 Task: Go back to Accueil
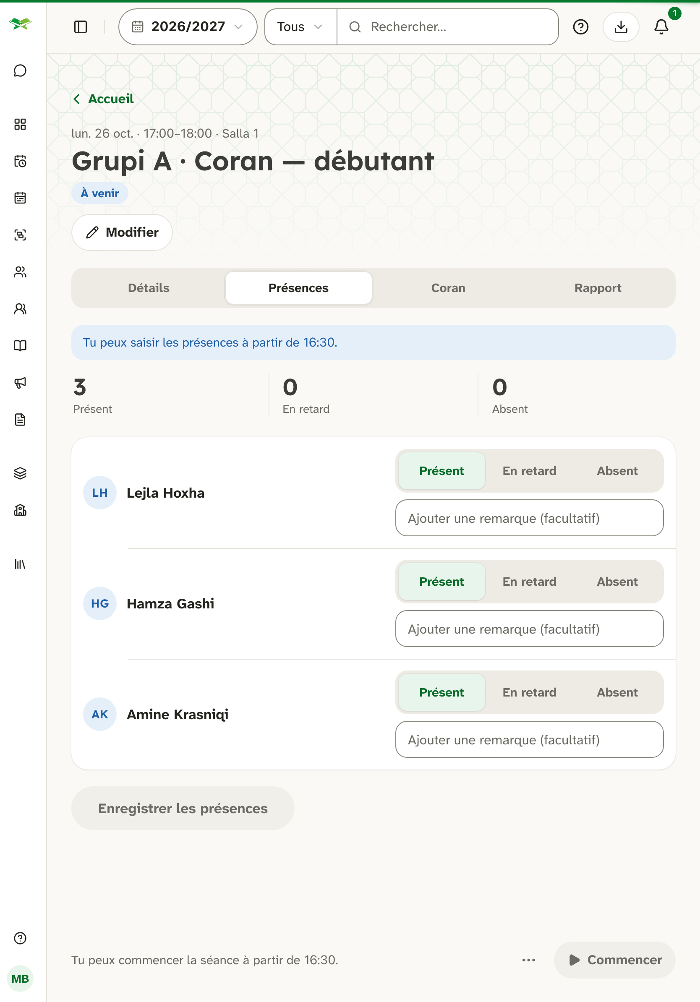point(103,99)
